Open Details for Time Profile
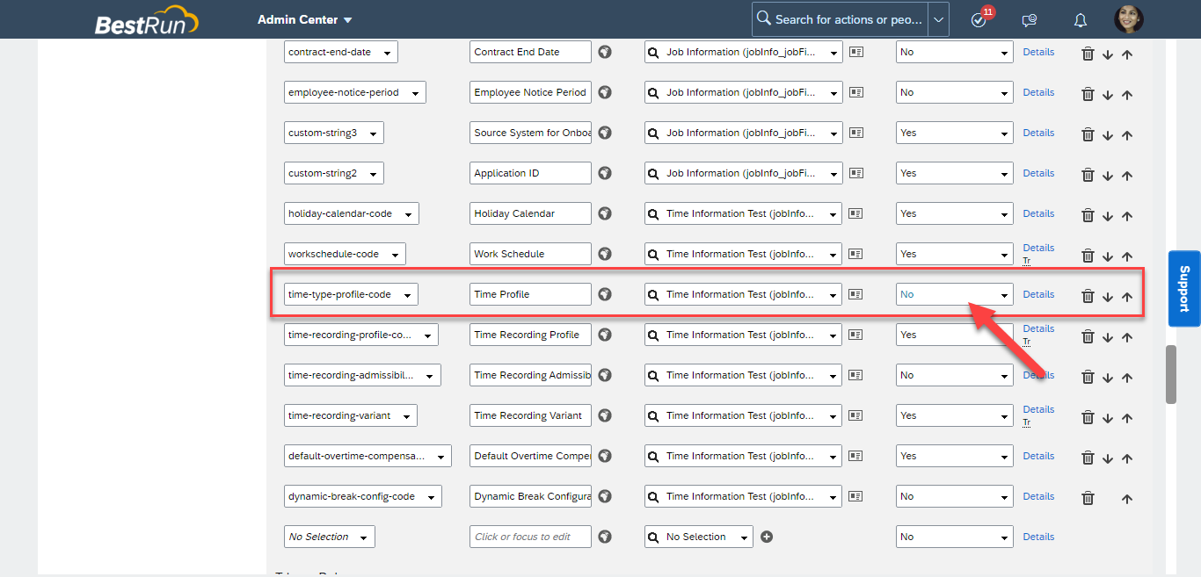The height and width of the screenshot is (577, 1201). coord(1038,294)
